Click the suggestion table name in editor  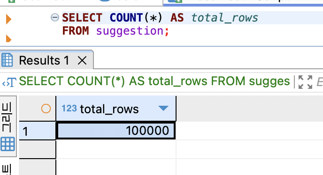[130, 31]
